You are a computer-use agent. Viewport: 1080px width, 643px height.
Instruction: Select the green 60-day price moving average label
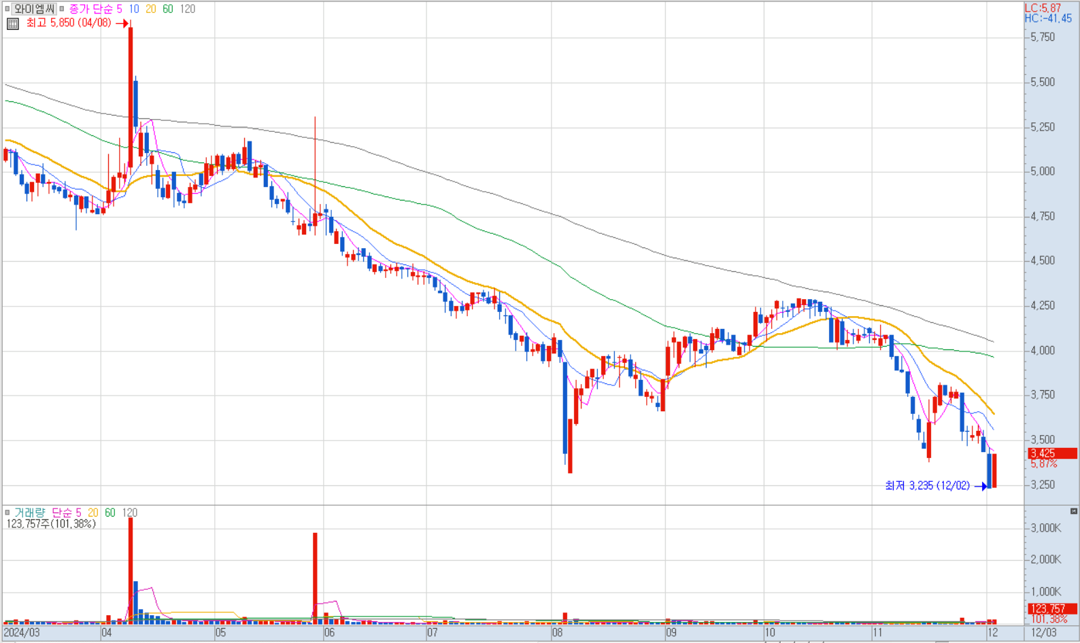pos(167,9)
